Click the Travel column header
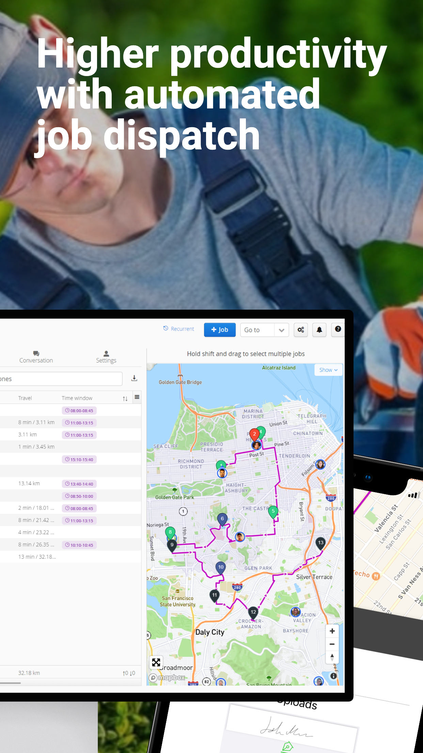423x753 pixels. [25, 398]
